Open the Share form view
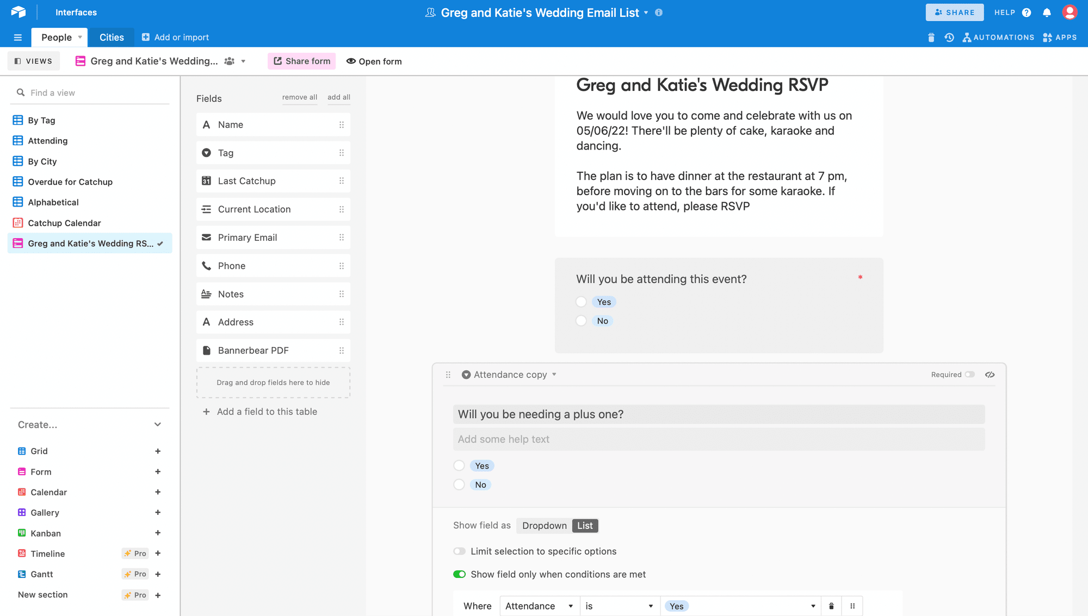 pyautogui.click(x=302, y=61)
